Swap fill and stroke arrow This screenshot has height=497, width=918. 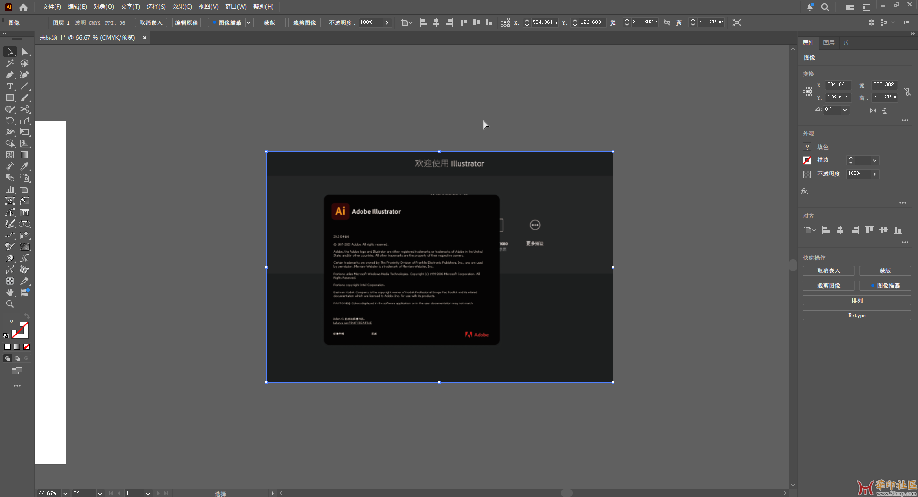27,316
